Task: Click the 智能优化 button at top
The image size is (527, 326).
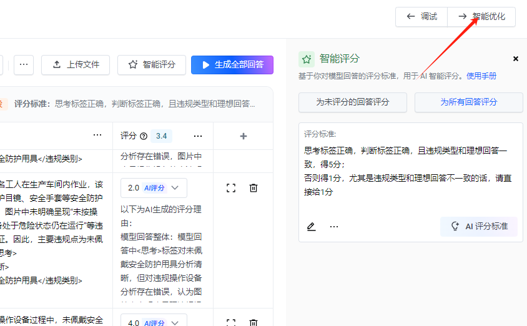Action: tap(481, 17)
